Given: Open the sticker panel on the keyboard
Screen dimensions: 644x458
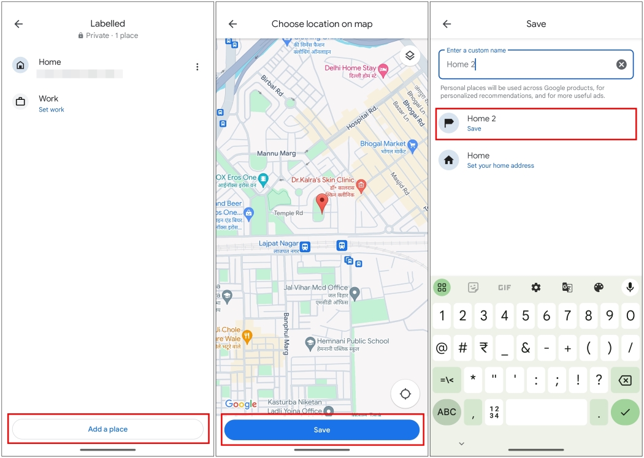Looking at the screenshot, I should pos(473,287).
